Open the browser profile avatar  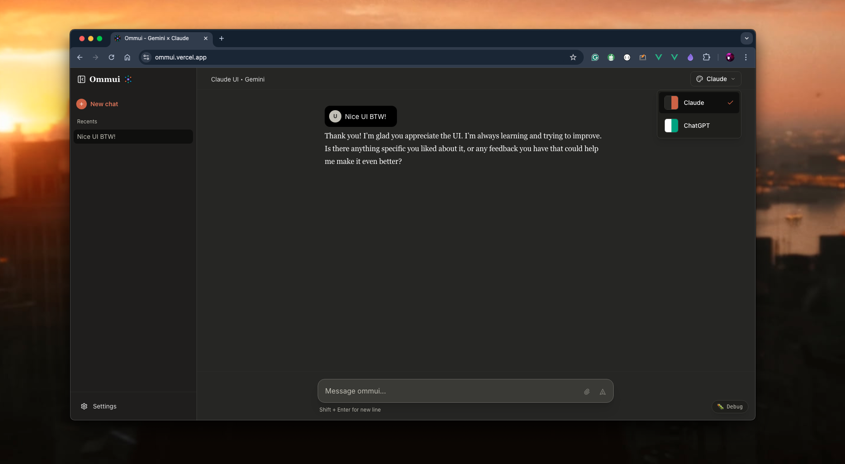730,57
